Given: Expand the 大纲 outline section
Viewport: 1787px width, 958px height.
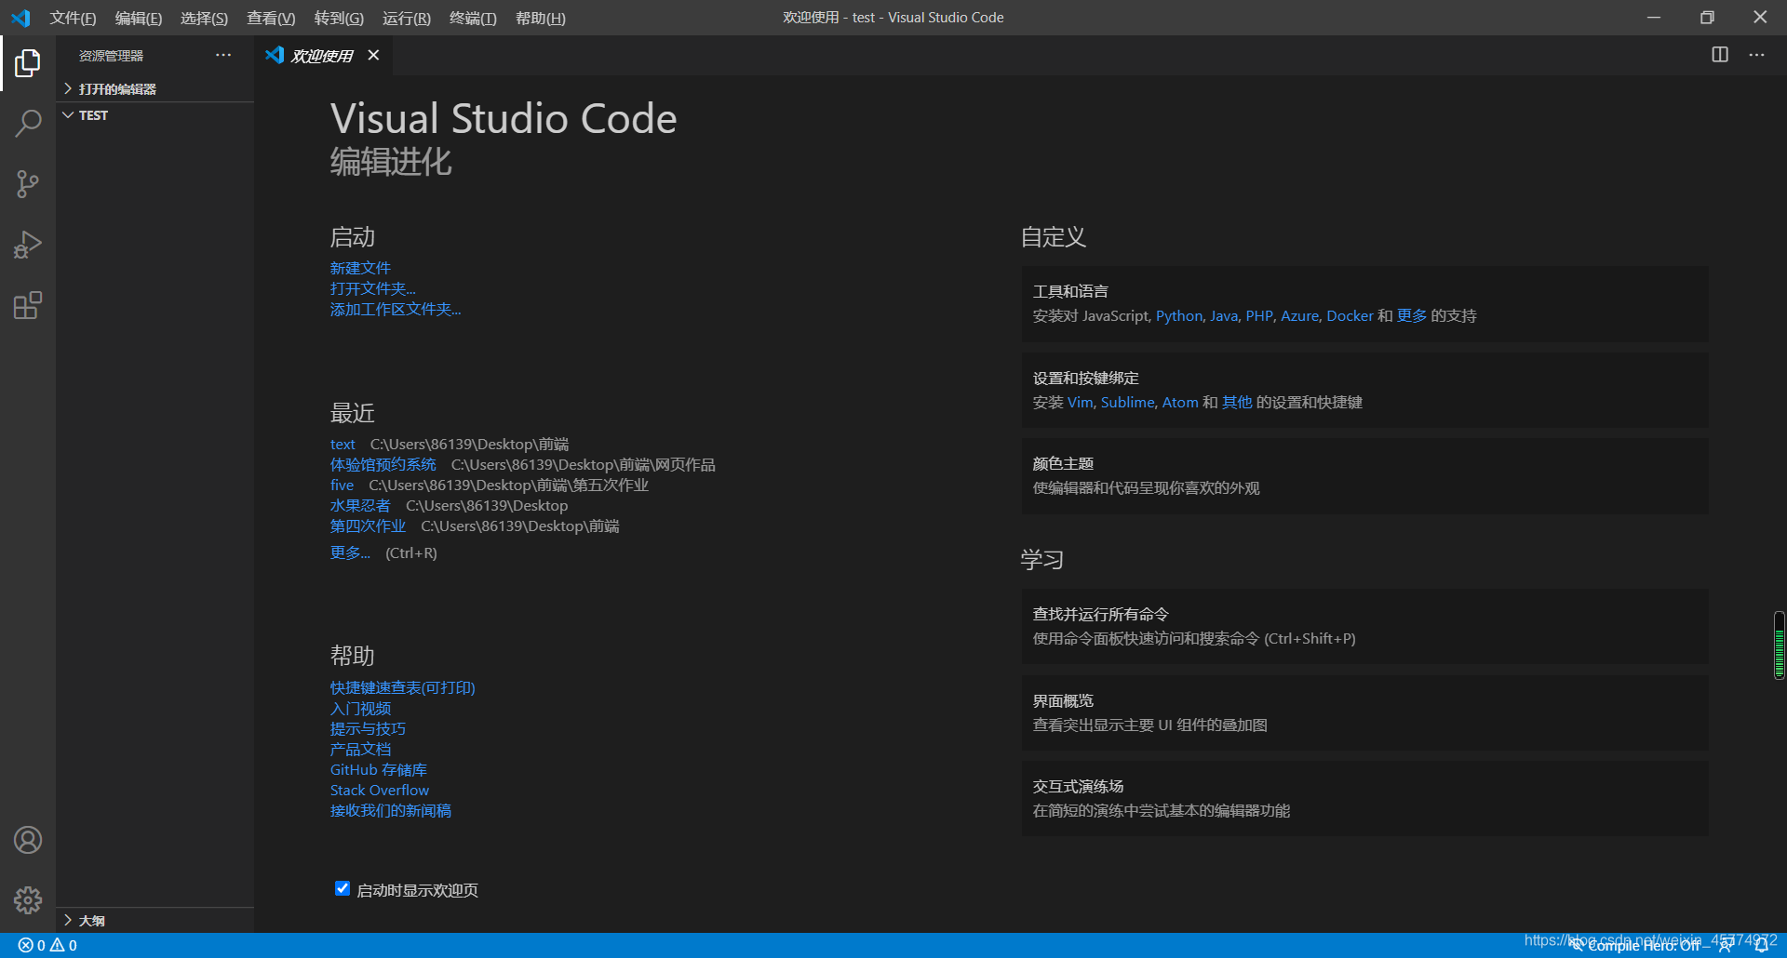Looking at the screenshot, I should pyautogui.click(x=155, y=920).
